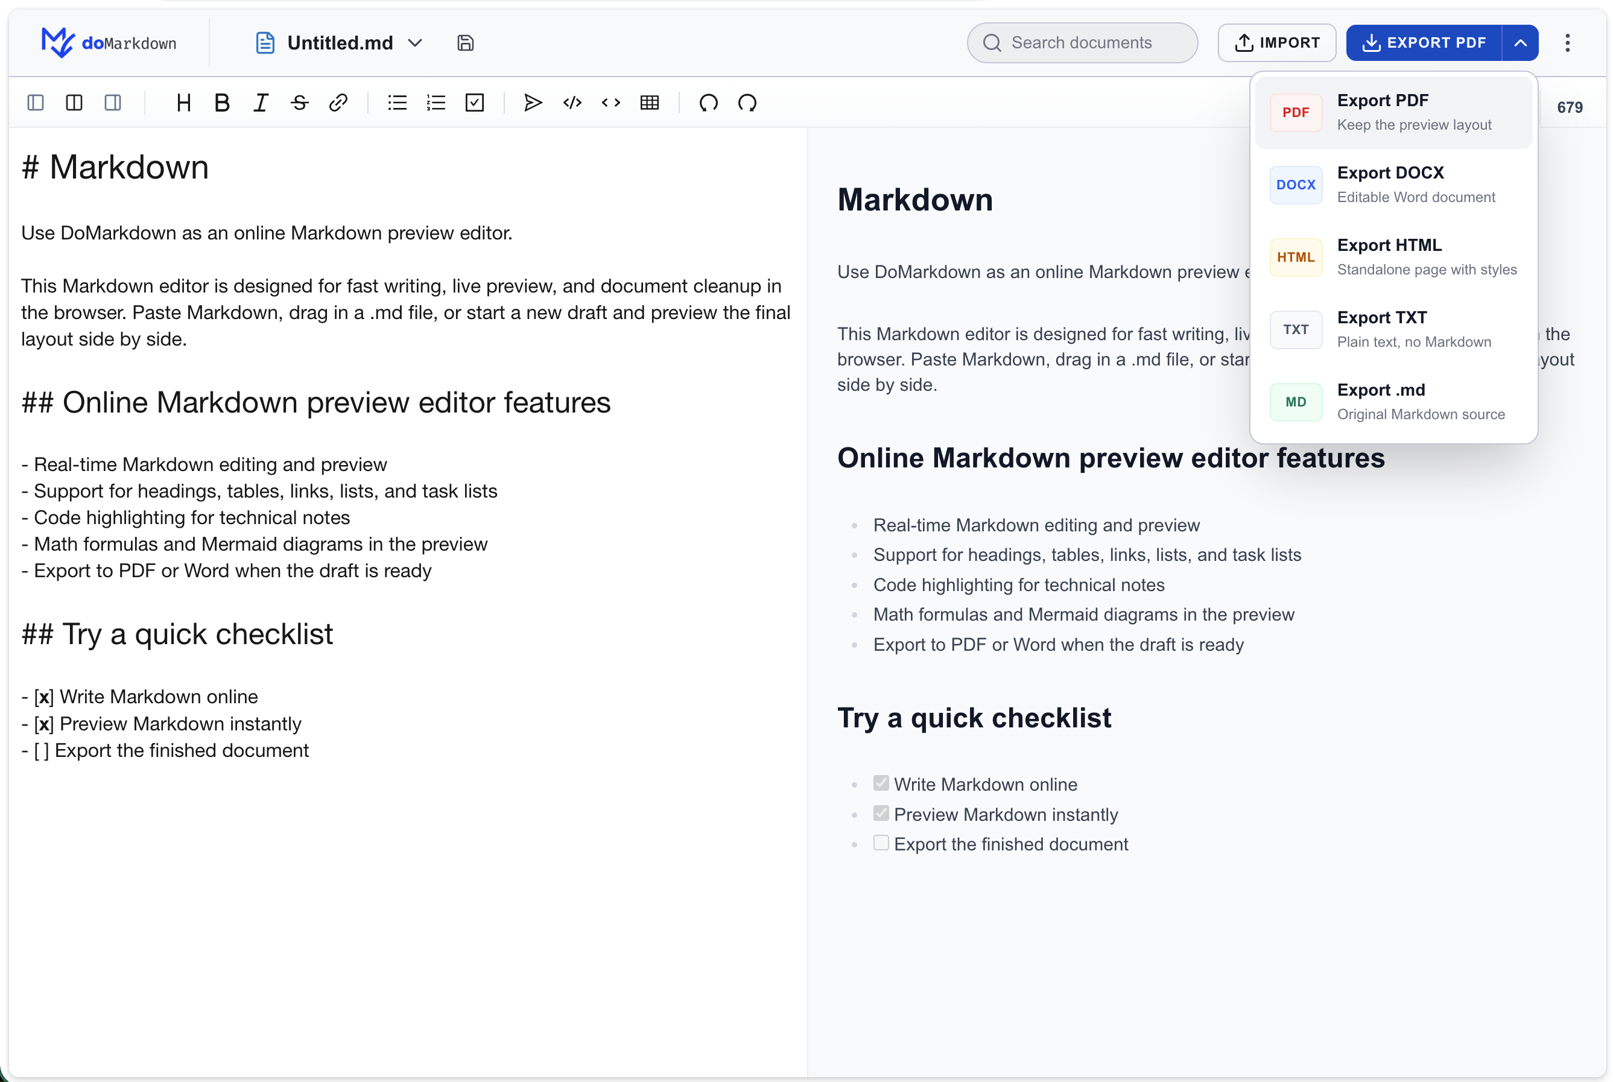The width and height of the screenshot is (1613, 1082).
Task: Choose Export HTML standalone page
Action: pyautogui.click(x=1393, y=258)
